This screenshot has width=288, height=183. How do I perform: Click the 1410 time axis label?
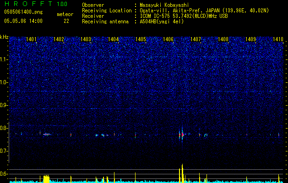pyautogui.click(x=278, y=39)
